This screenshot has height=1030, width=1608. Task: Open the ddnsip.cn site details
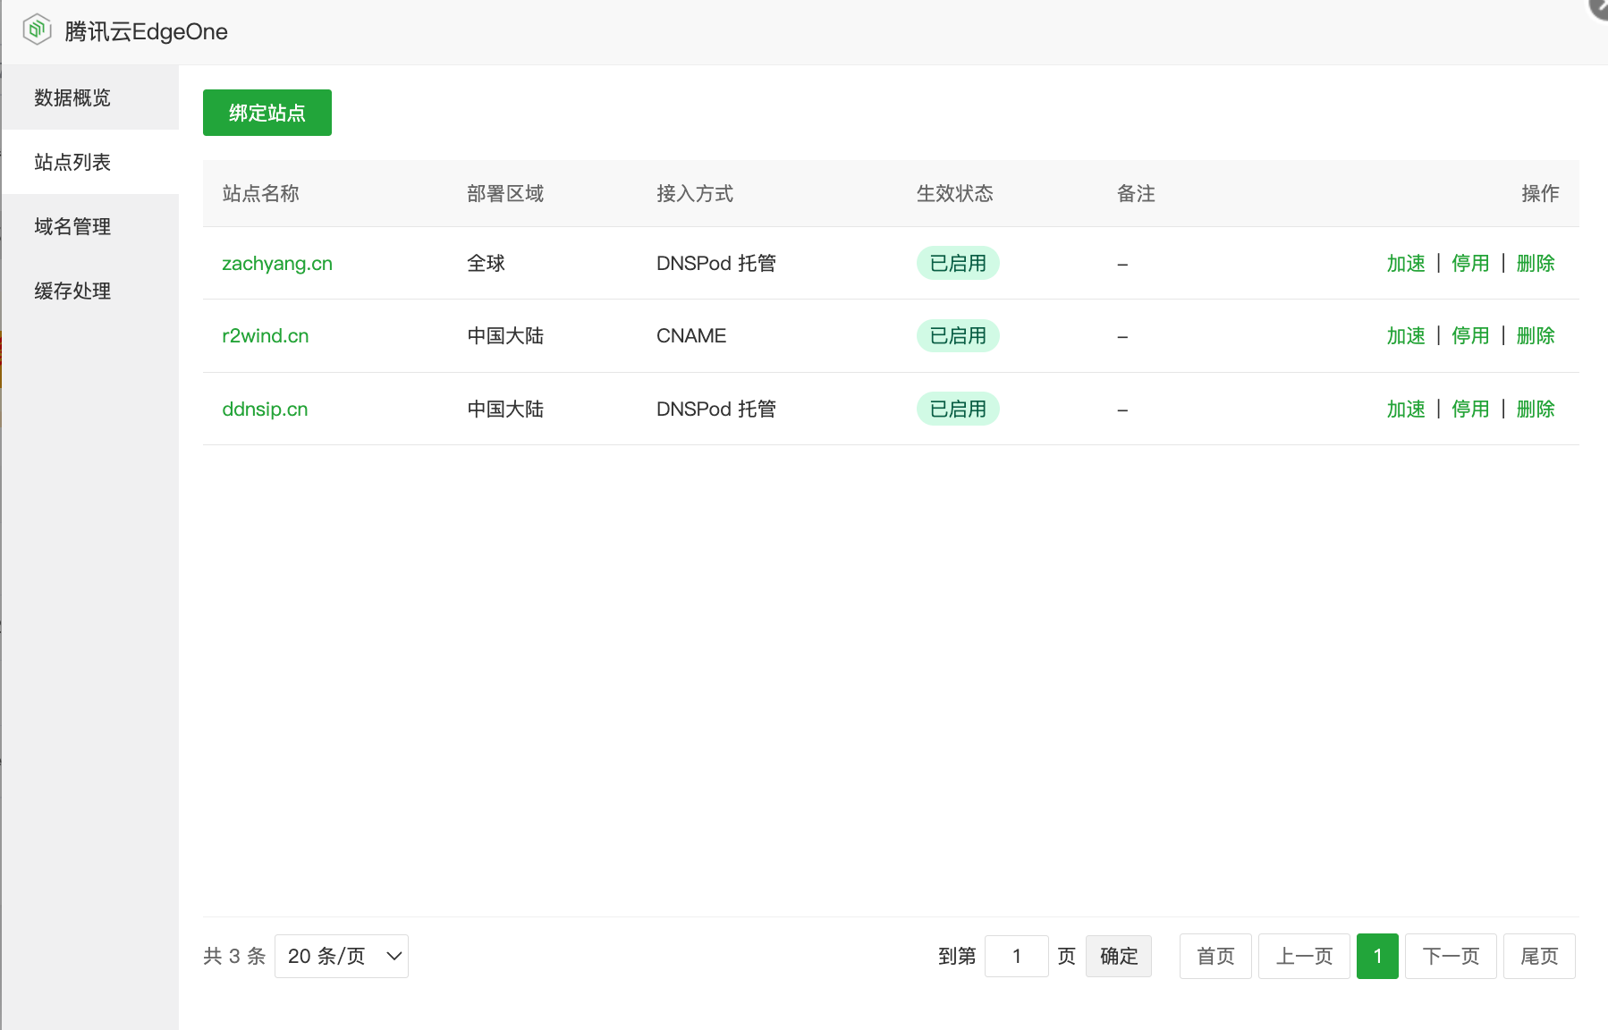pyautogui.click(x=264, y=409)
